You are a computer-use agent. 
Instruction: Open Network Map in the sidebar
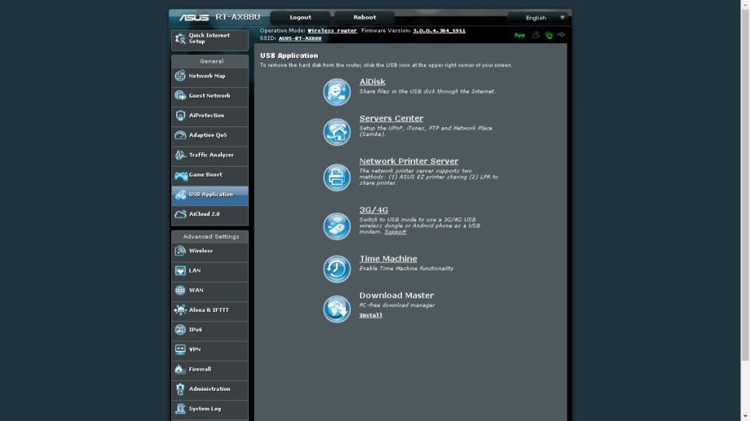[x=210, y=77]
